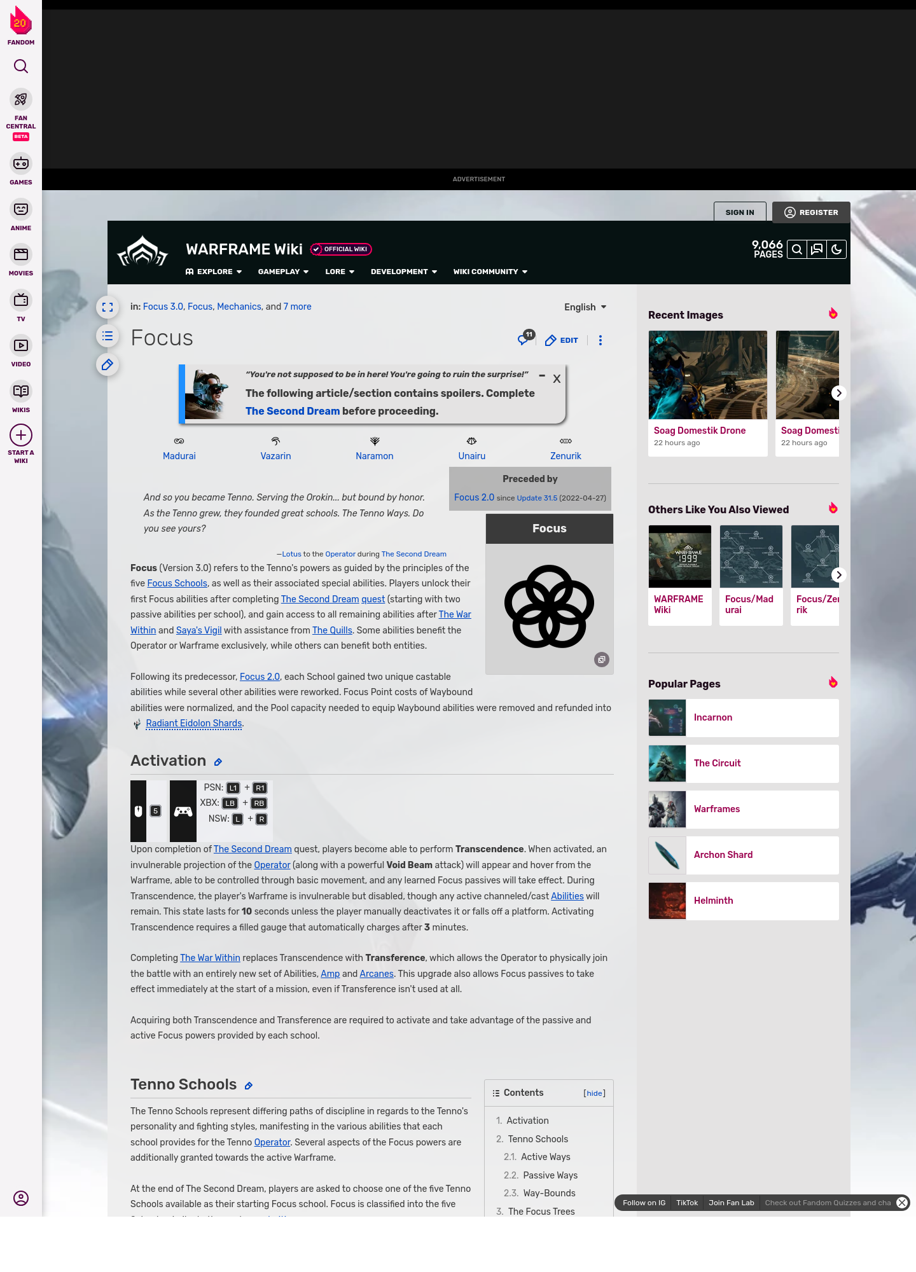Open the three-dot more actions menu
Viewport: 916px width, 1272px height.
tap(600, 340)
